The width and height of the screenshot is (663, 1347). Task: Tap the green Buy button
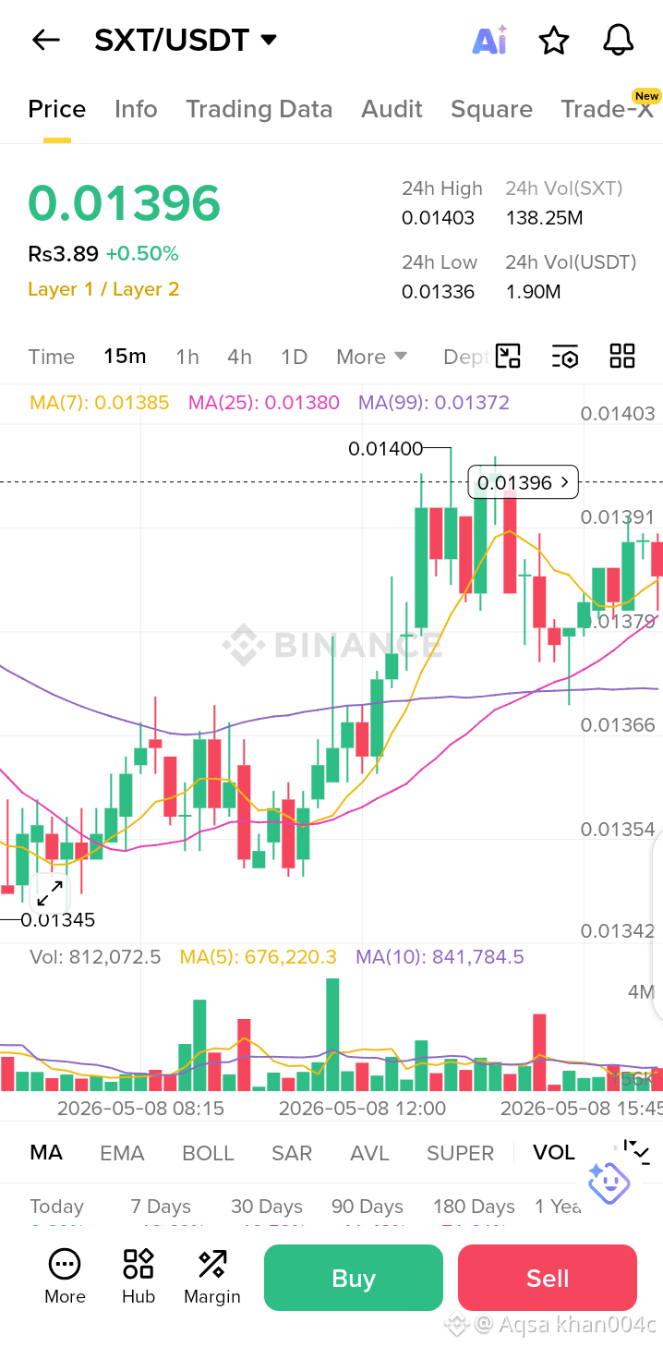354,1278
